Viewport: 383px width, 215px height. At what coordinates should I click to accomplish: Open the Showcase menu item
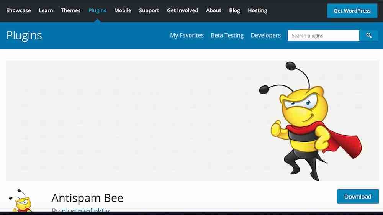(x=18, y=10)
